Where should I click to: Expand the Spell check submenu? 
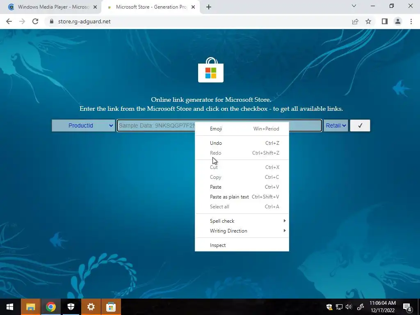242,221
